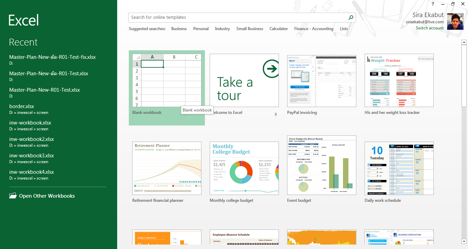Click the Monthly college budget label
Viewport: 468px width, 249px height.
point(232,200)
